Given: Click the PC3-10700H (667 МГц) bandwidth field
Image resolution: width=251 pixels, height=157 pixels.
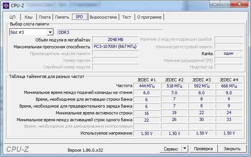Looking at the screenshot, I should tap(115, 46).
